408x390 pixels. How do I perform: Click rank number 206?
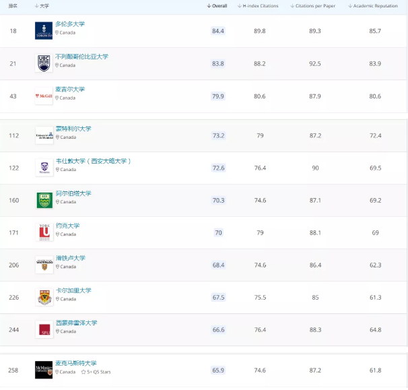pos(13,265)
